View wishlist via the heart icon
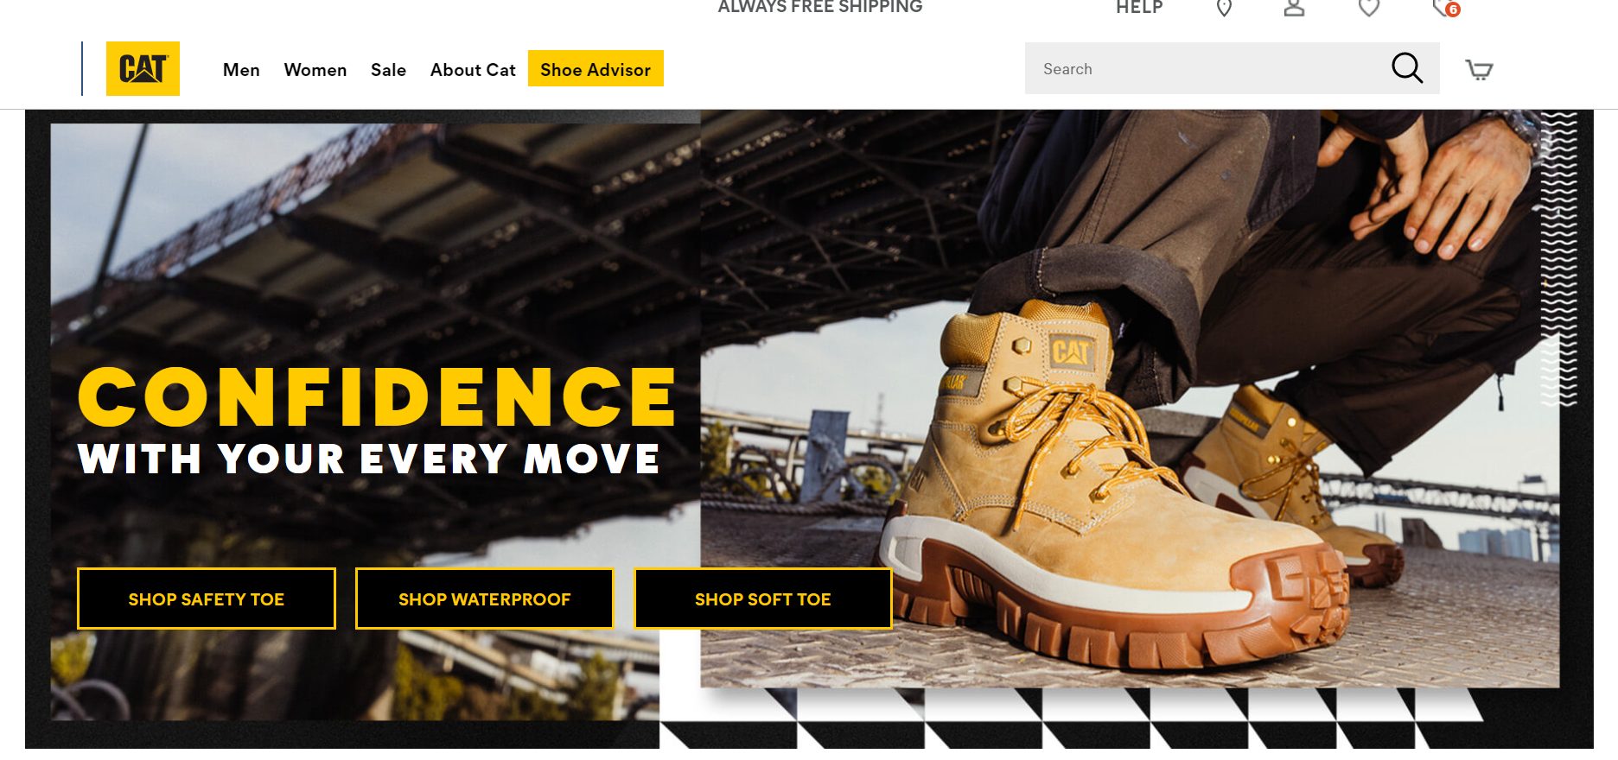This screenshot has width=1618, height=760. (1368, 8)
